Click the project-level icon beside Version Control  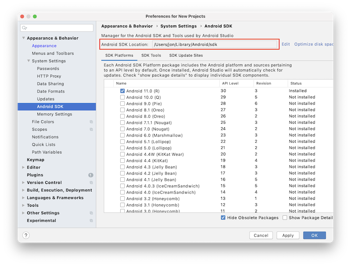point(91,183)
